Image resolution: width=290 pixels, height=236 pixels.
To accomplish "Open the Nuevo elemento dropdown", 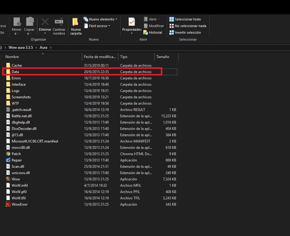I will [x=100, y=19].
